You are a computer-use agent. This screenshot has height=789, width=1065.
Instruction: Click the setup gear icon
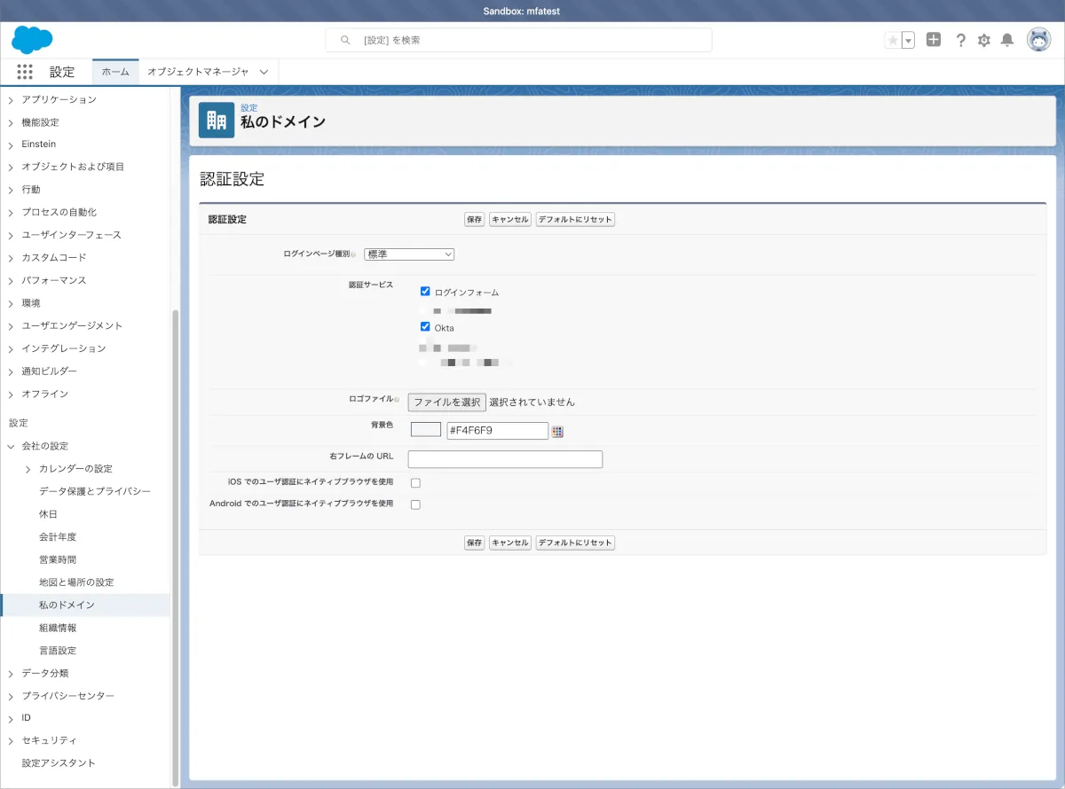pyautogui.click(x=983, y=40)
